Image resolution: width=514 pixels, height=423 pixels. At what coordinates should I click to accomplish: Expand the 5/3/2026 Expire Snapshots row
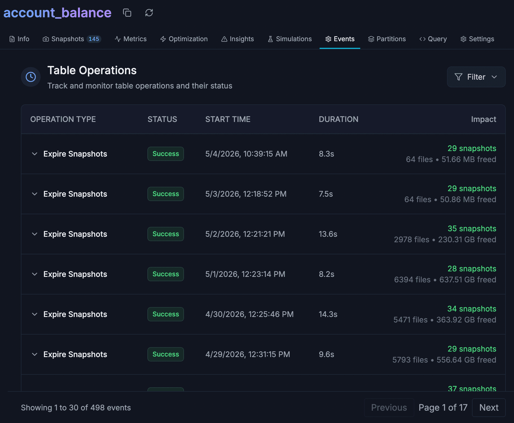pyautogui.click(x=35, y=194)
